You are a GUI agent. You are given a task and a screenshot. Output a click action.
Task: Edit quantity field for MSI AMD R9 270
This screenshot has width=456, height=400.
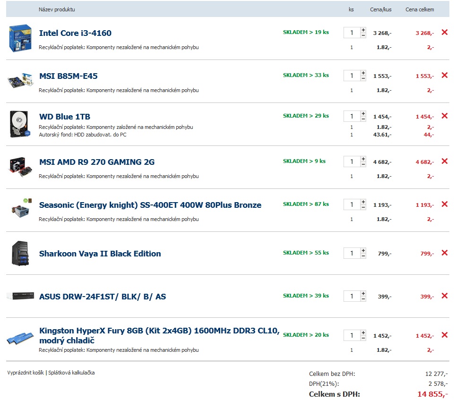[352, 162]
